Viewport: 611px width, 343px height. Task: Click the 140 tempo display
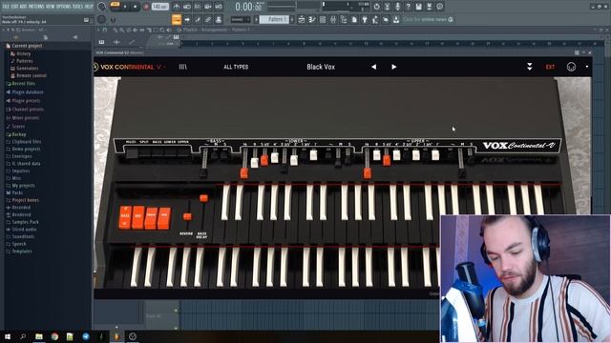pyautogui.click(x=159, y=7)
